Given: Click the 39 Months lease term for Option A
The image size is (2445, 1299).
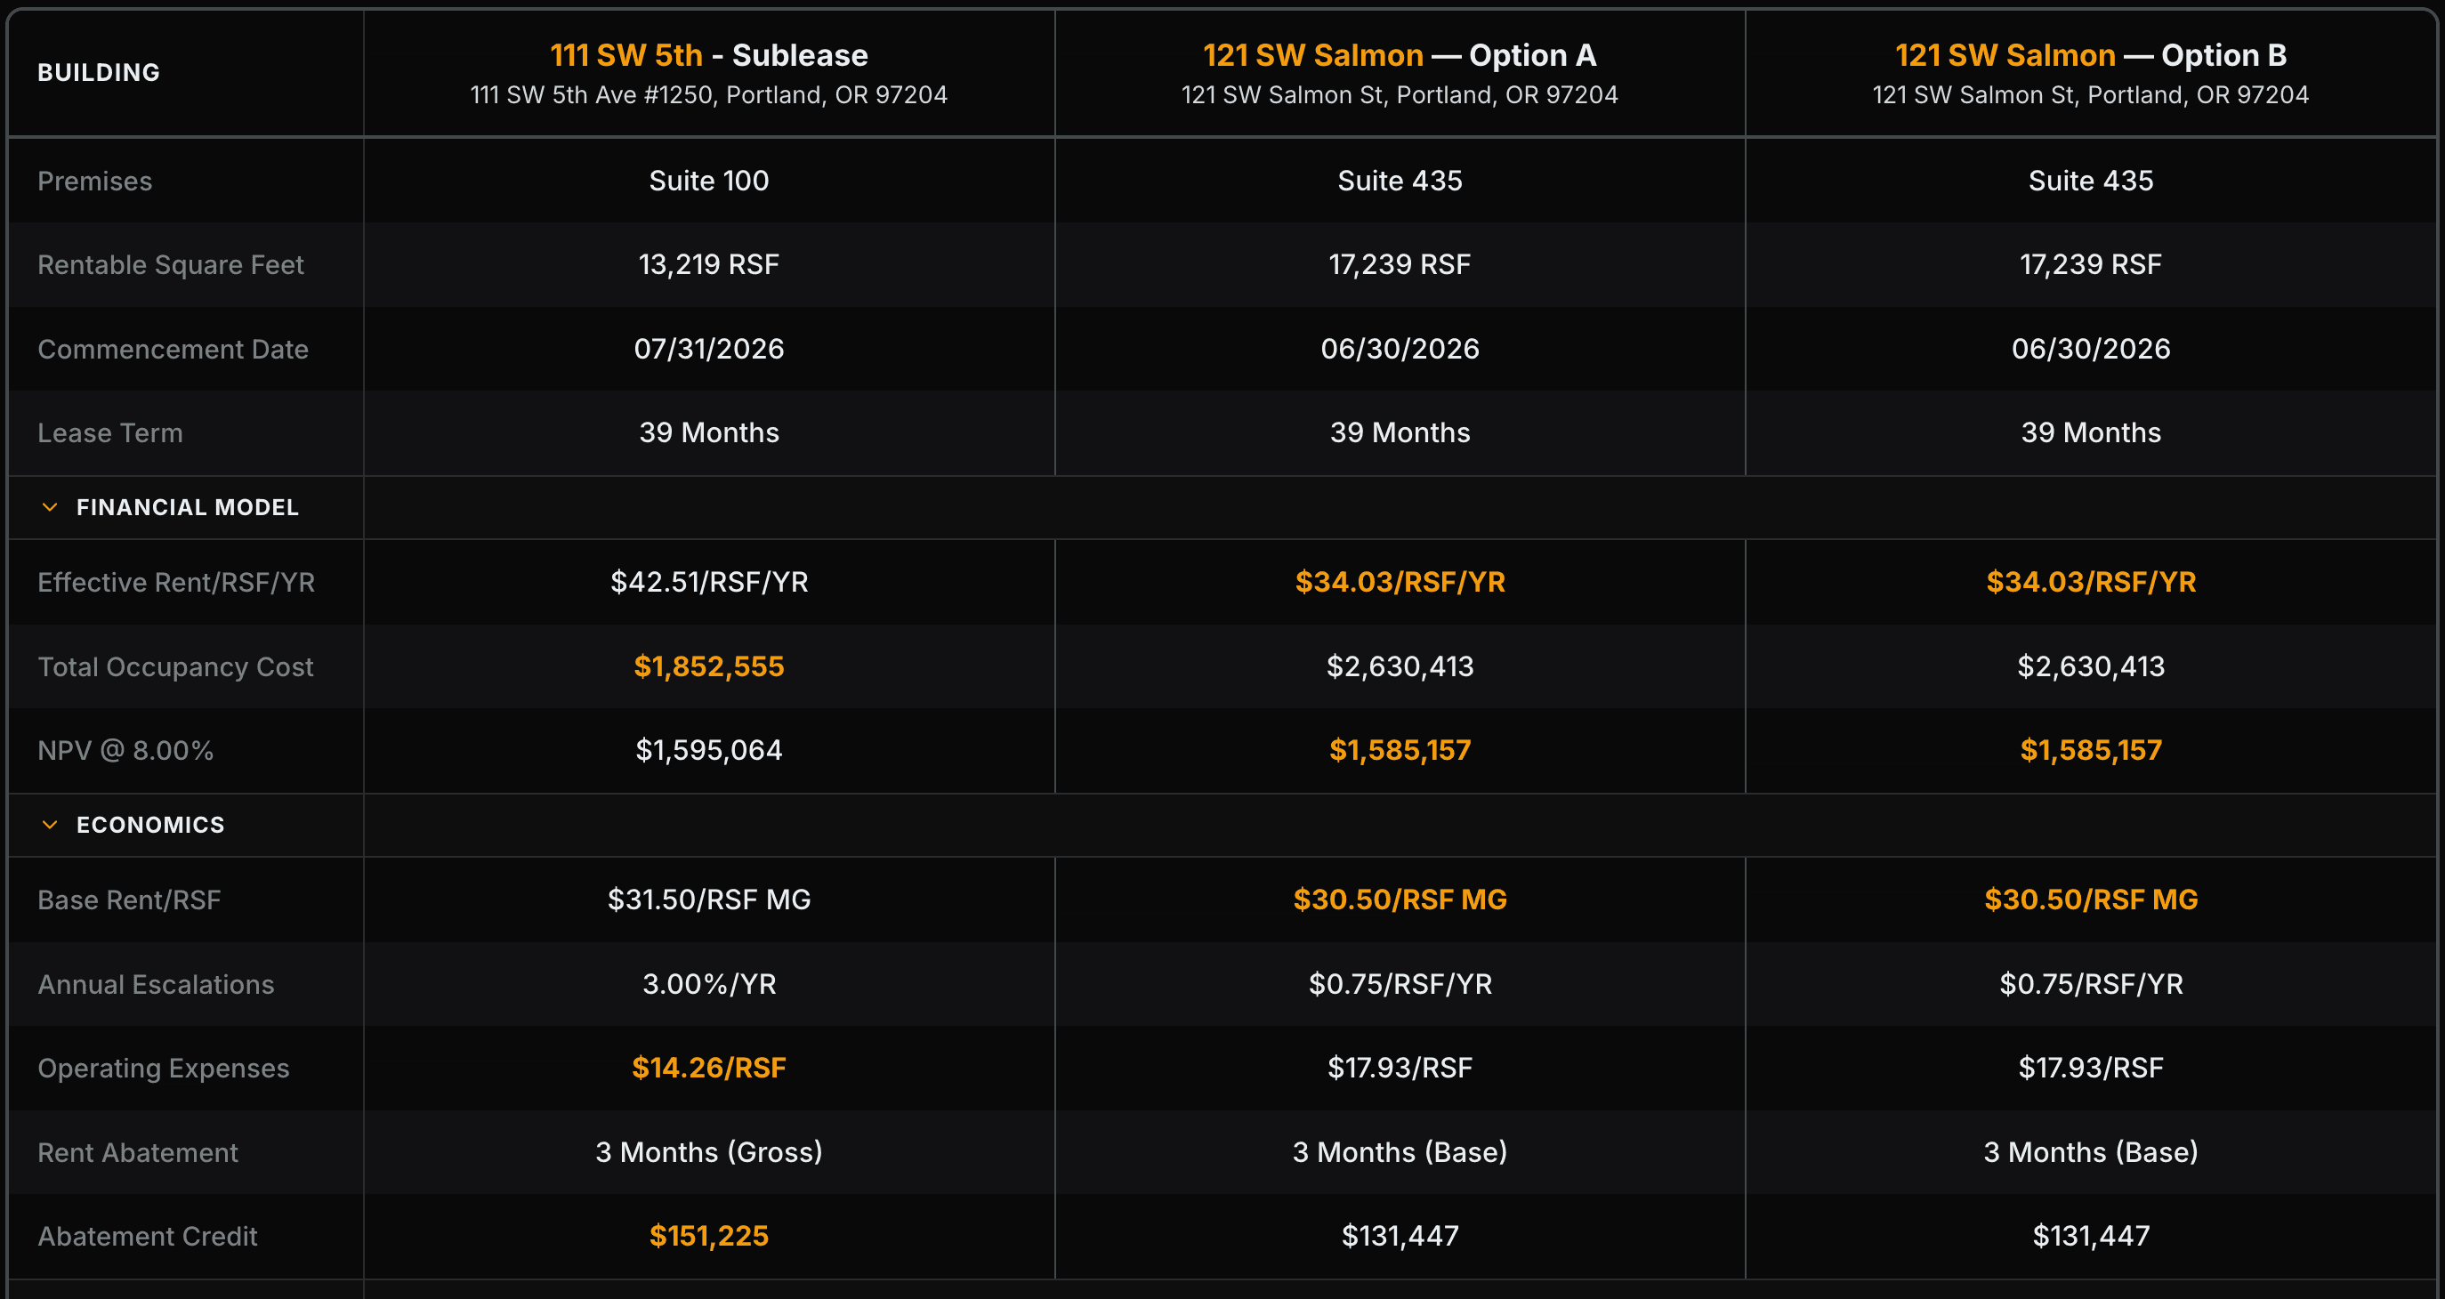Looking at the screenshot, I should (x=1399, y=432).
